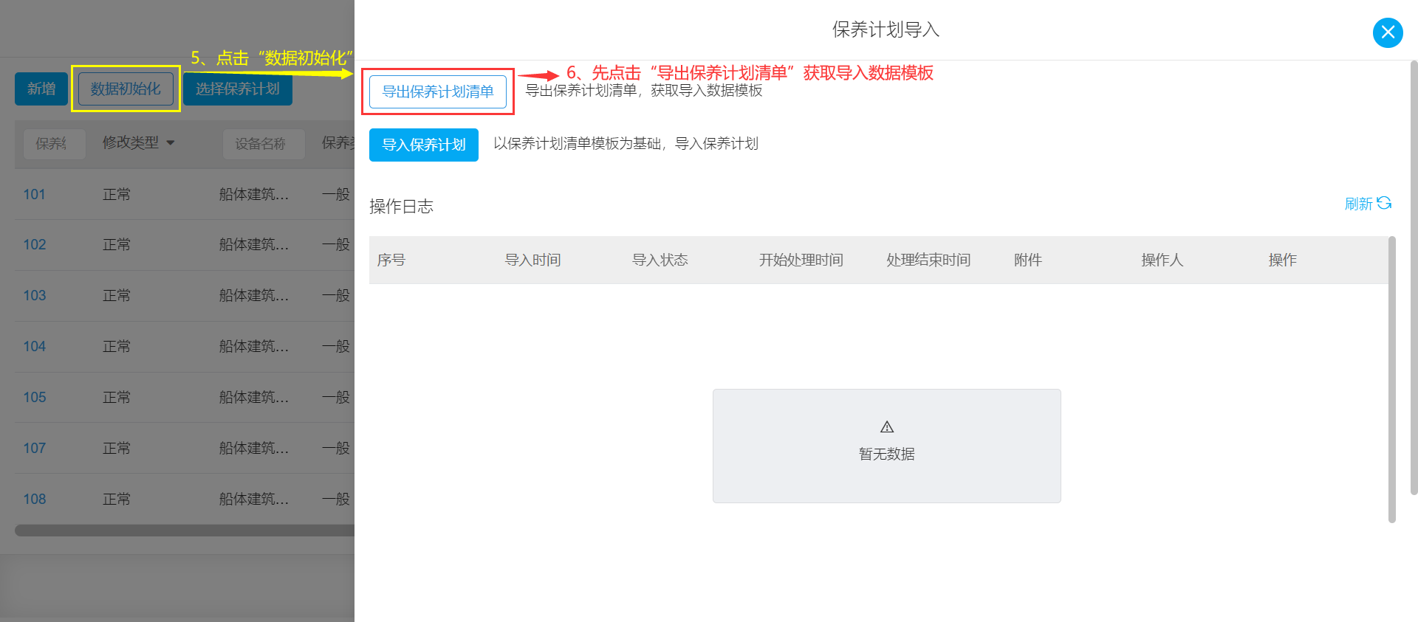Image resolution: width=1418 pixels, height=622 pixels.
Task: Click the 暂无数据 empty-state text
Action: coord(887,454)
